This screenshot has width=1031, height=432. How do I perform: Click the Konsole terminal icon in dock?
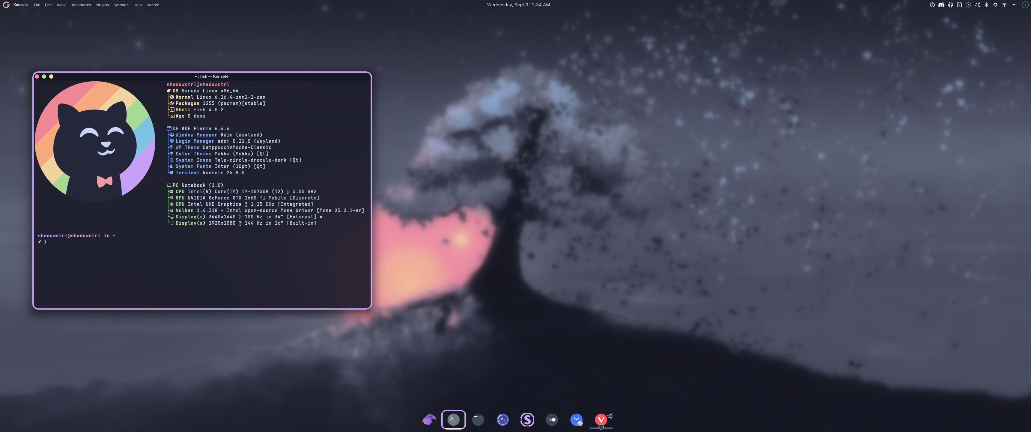(x=454, y=420)
